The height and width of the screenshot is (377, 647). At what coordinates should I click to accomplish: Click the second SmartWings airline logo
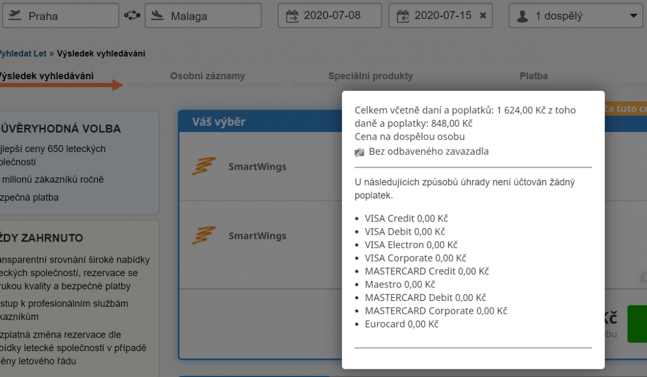pyautogui.click(x=203, y=236)
